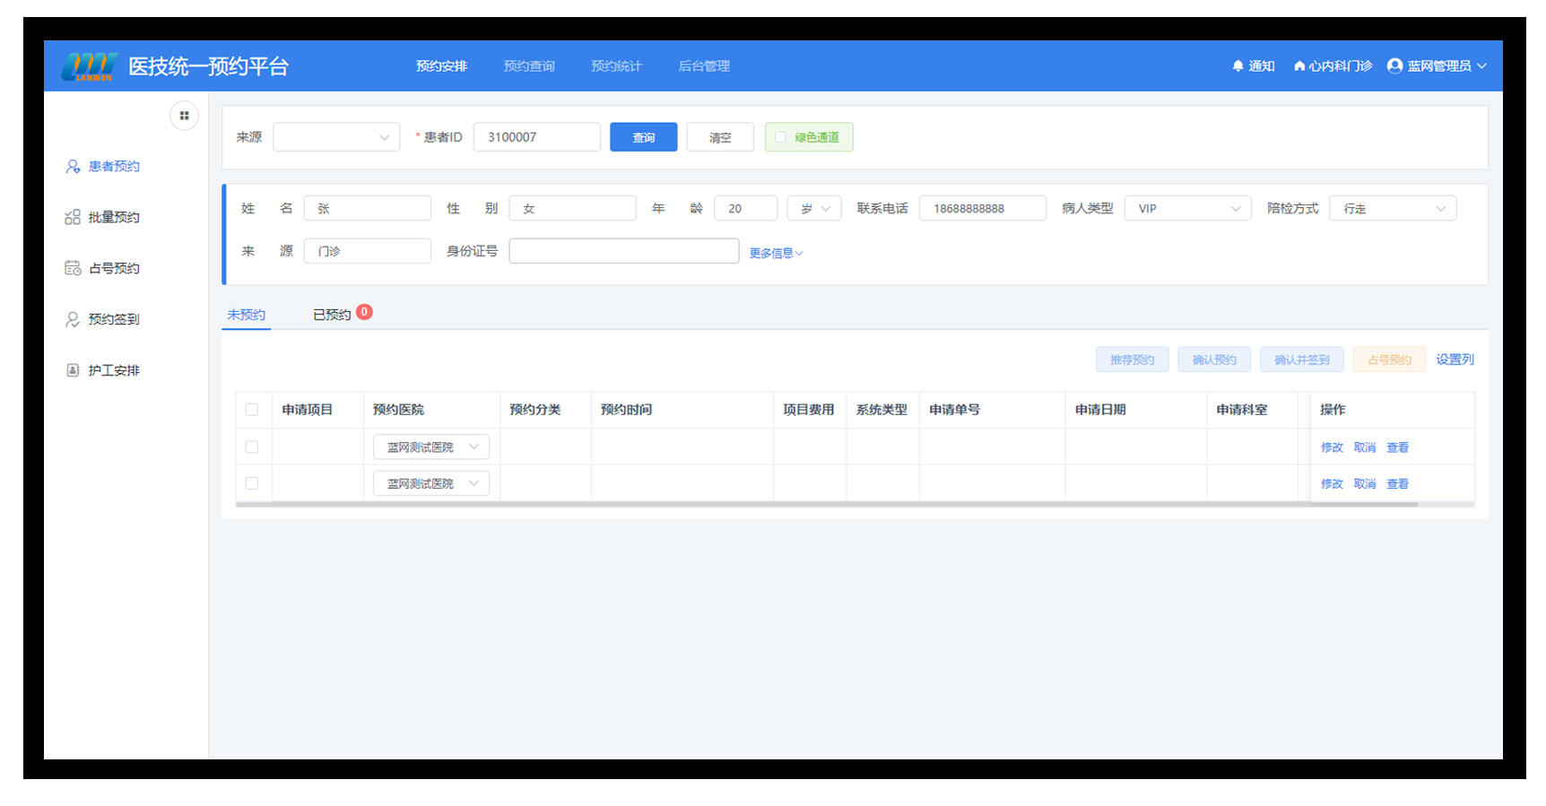
Task: Click the table horizontal scrollbar
Action: coord(827,505)
